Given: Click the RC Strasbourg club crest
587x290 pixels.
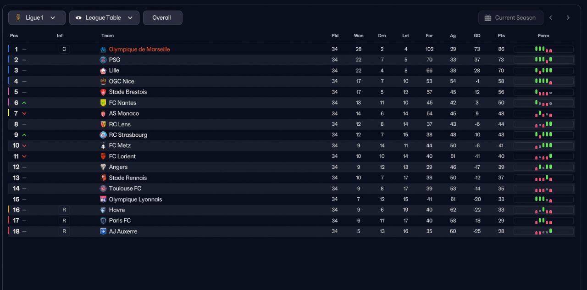Looking at the screenshot, I should [x=103, y=135].
